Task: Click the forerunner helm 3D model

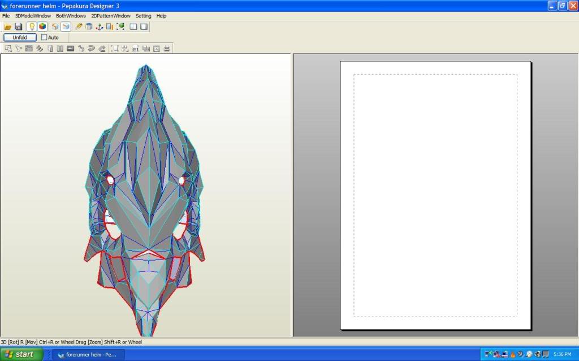Action: (x=145, y=201)
